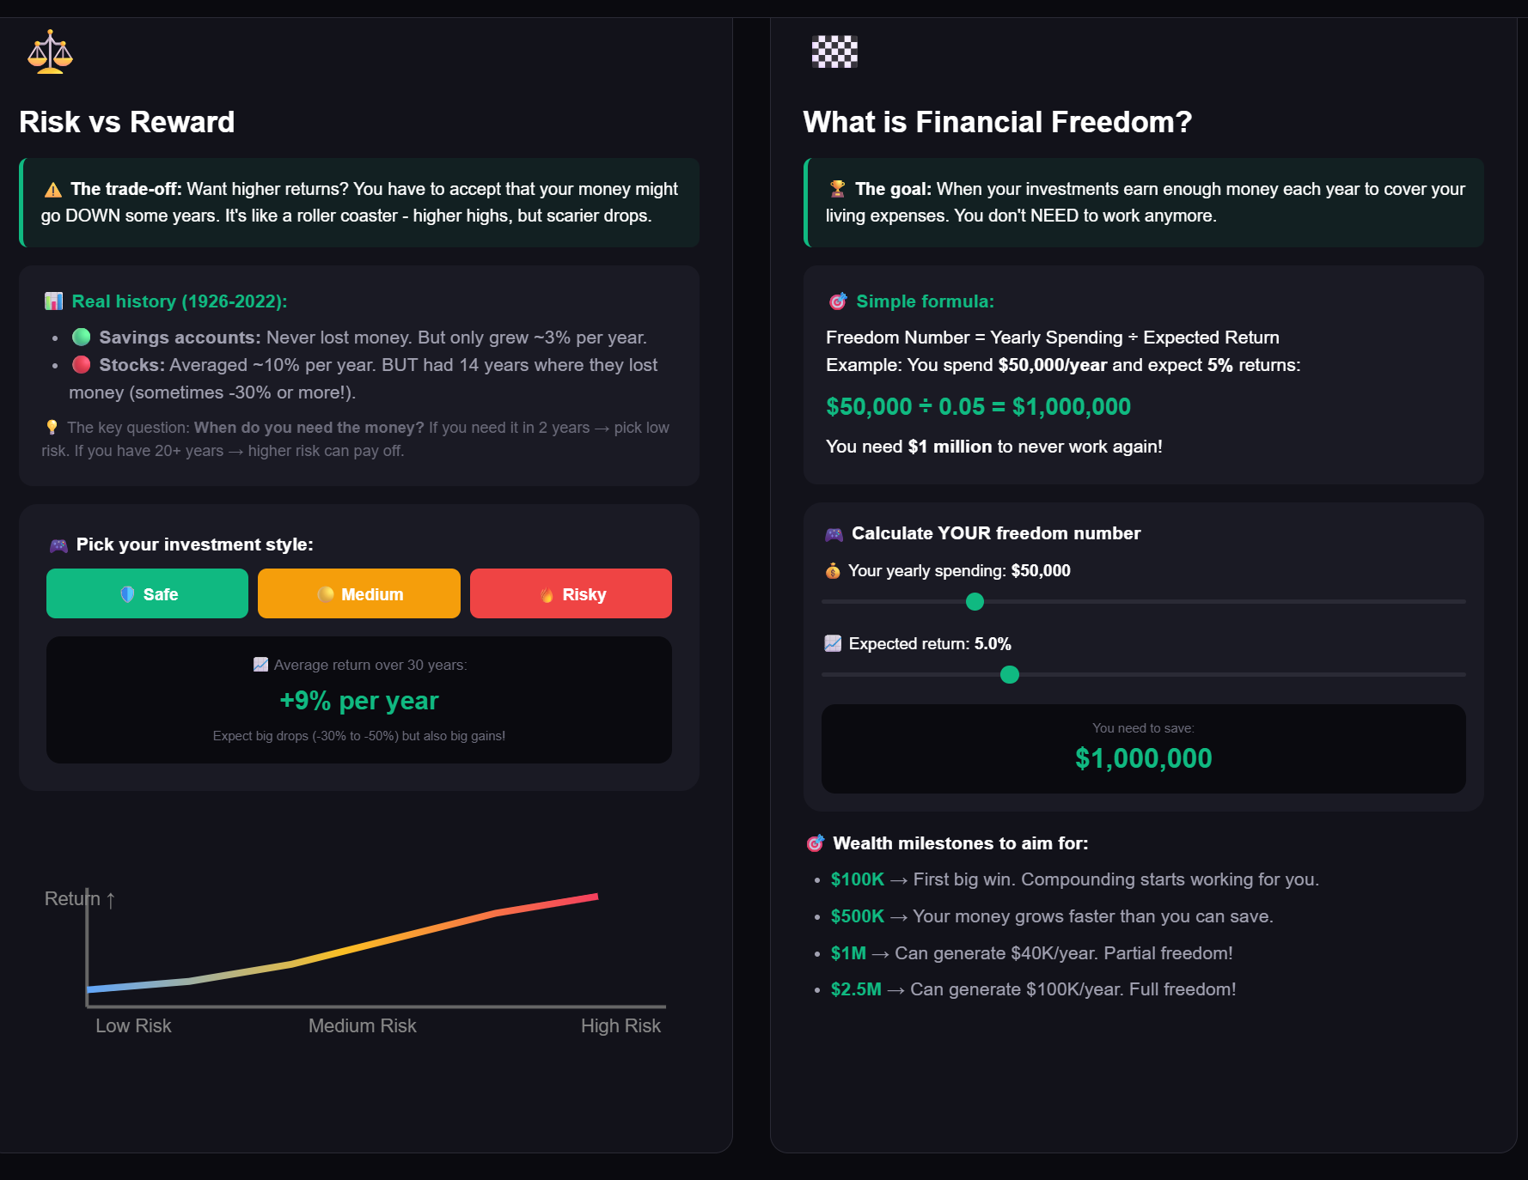Click the target icon beside Simple formula
Screen dimensions: 1528x1180
[x=837, y=301]
